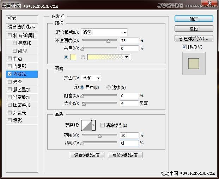
Task: Click the 不透明度 slider handle
Action: [x=108, y=41]
